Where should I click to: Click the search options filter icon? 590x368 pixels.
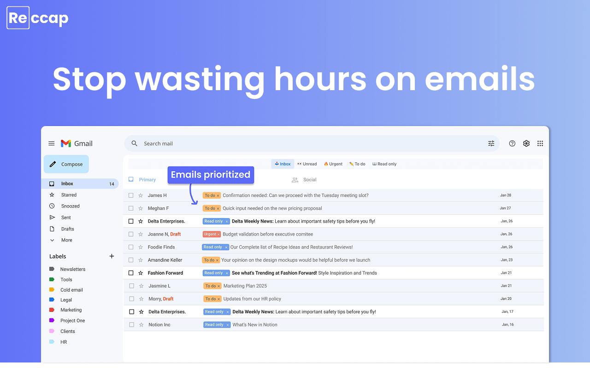pos(491,144)
